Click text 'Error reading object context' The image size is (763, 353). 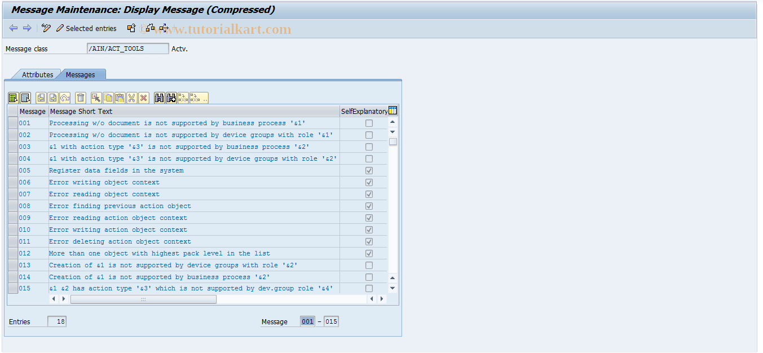coord(104,194)
